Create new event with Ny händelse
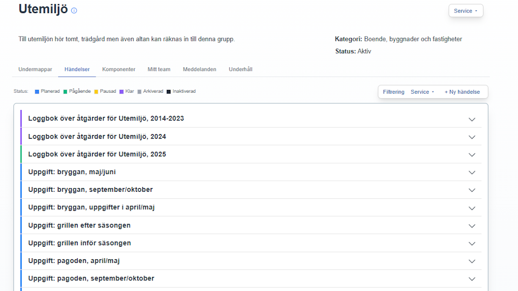This screenshot has height=291, width=518. [462, 92]
